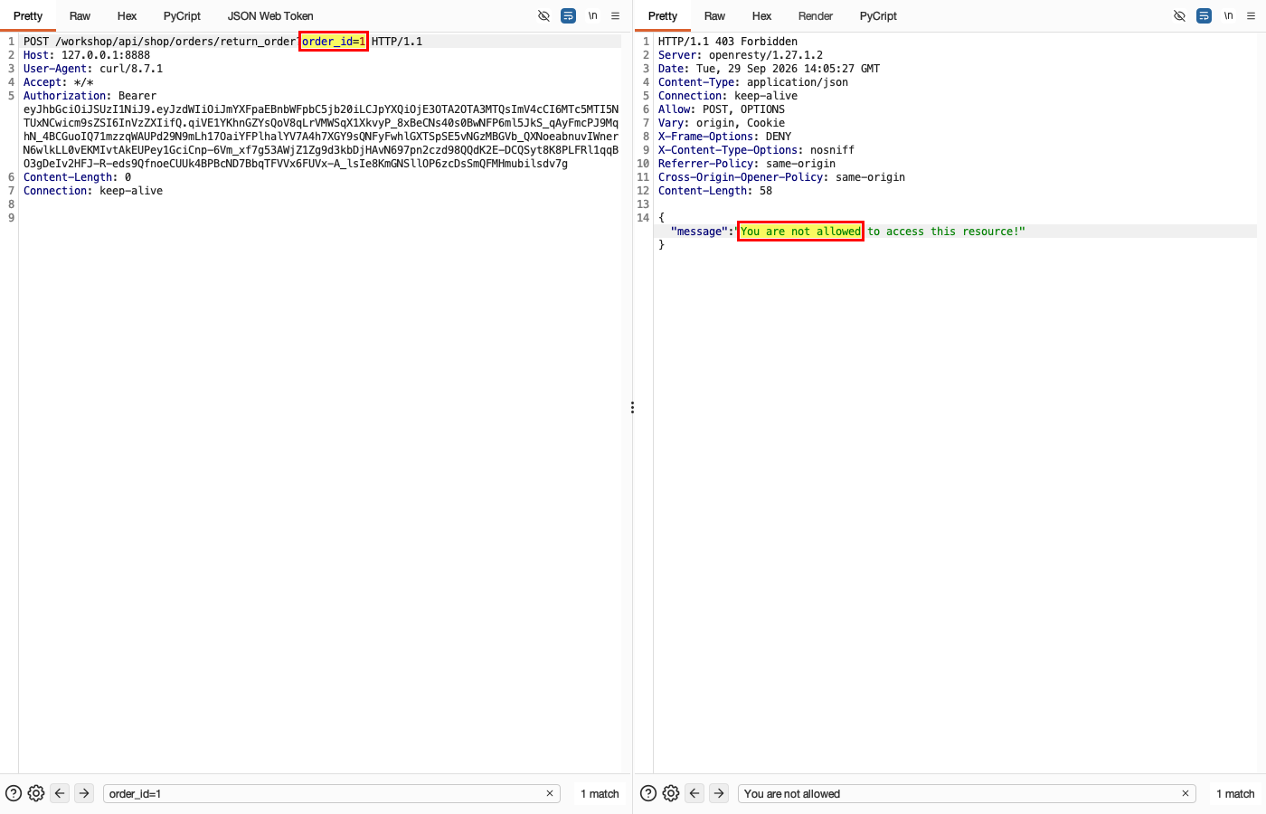Toggle hidden characters eye icon in request
The image size is (1266, 814).
543,15
